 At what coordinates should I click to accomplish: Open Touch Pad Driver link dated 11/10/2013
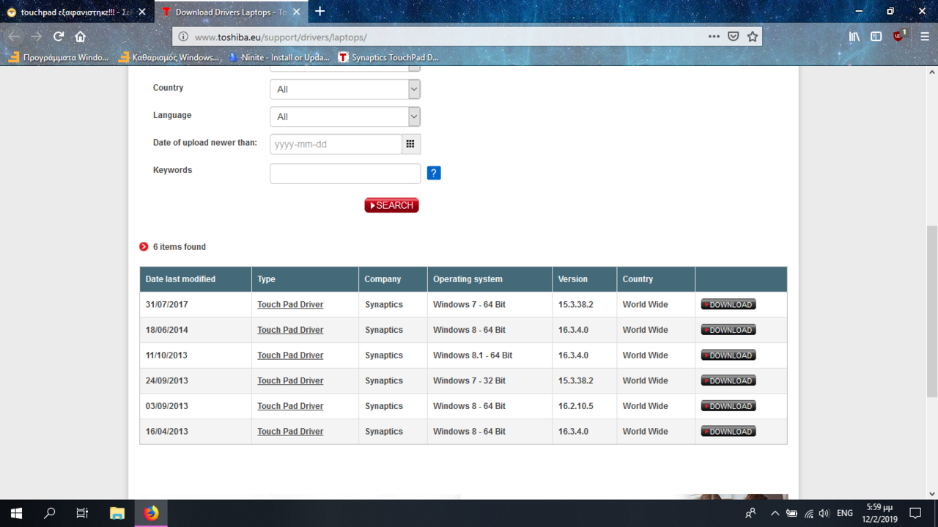(x=290, y=355)
